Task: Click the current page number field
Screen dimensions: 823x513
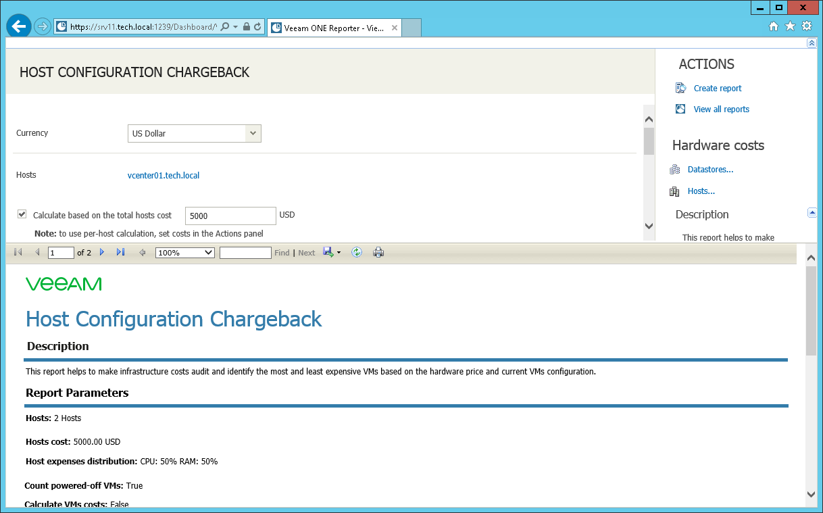Action: tap(61, 253)
